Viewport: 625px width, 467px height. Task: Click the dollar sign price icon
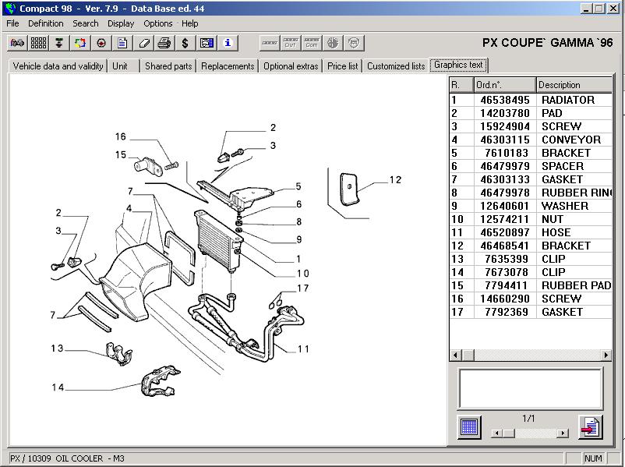(185, 43)
